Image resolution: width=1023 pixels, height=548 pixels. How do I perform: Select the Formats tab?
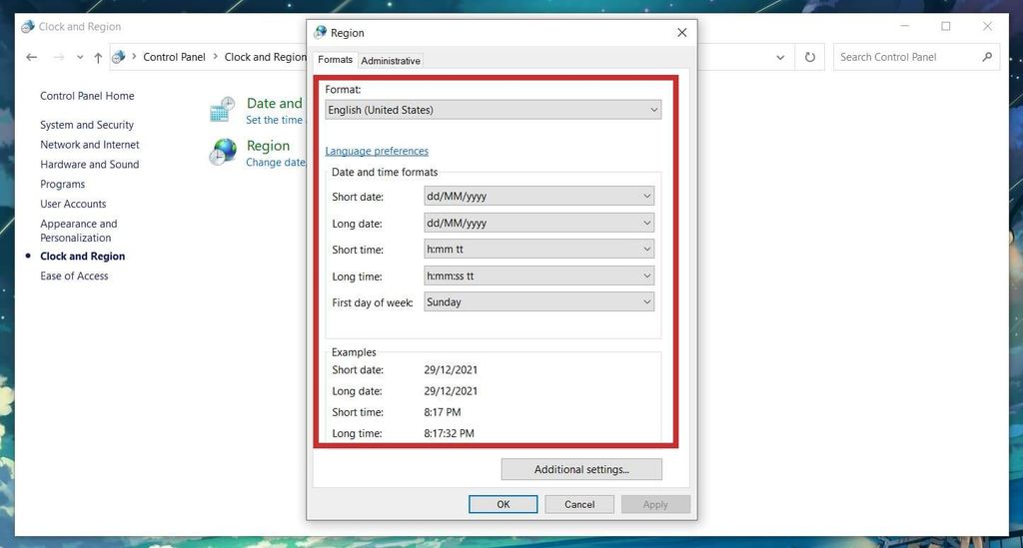335,60
